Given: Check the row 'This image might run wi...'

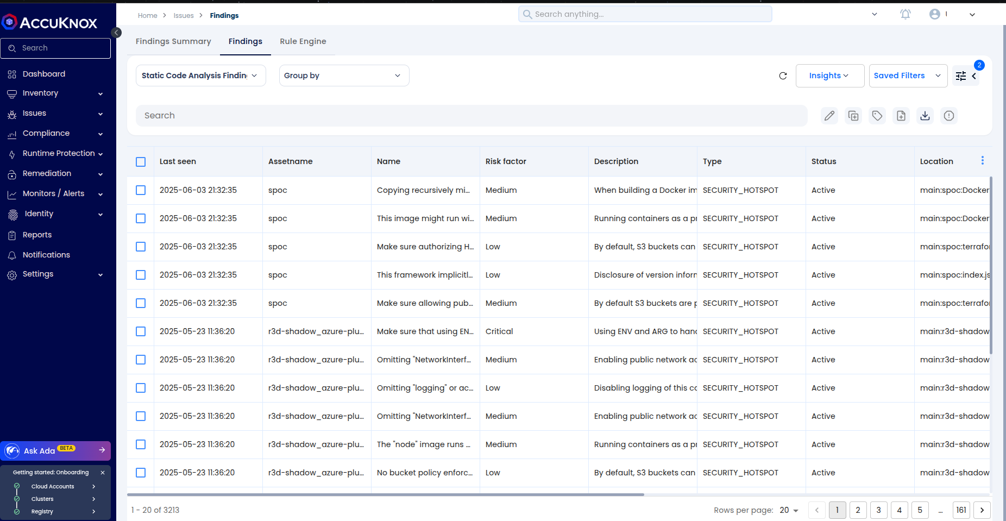Looking at the screenshot, I should pos(141,218).
